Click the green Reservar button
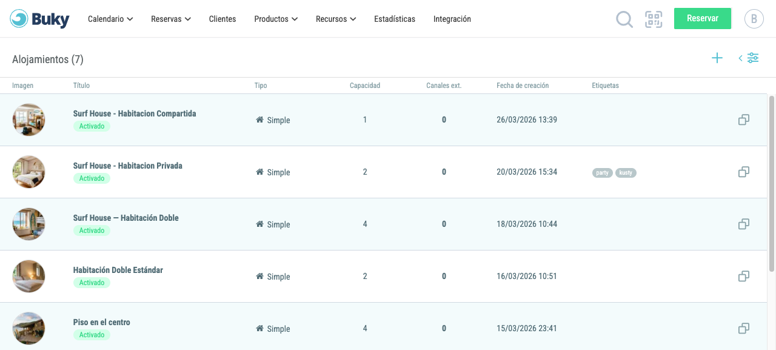 pos(703,18)
